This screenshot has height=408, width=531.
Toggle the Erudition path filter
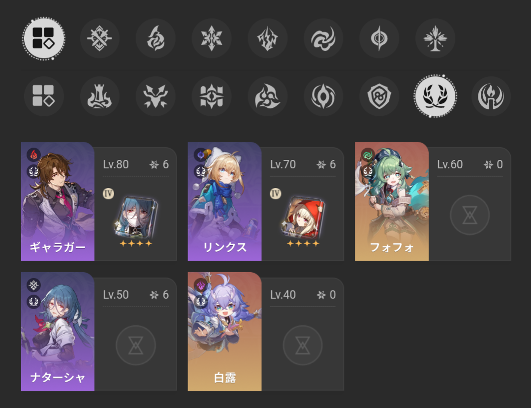point(211,96)
